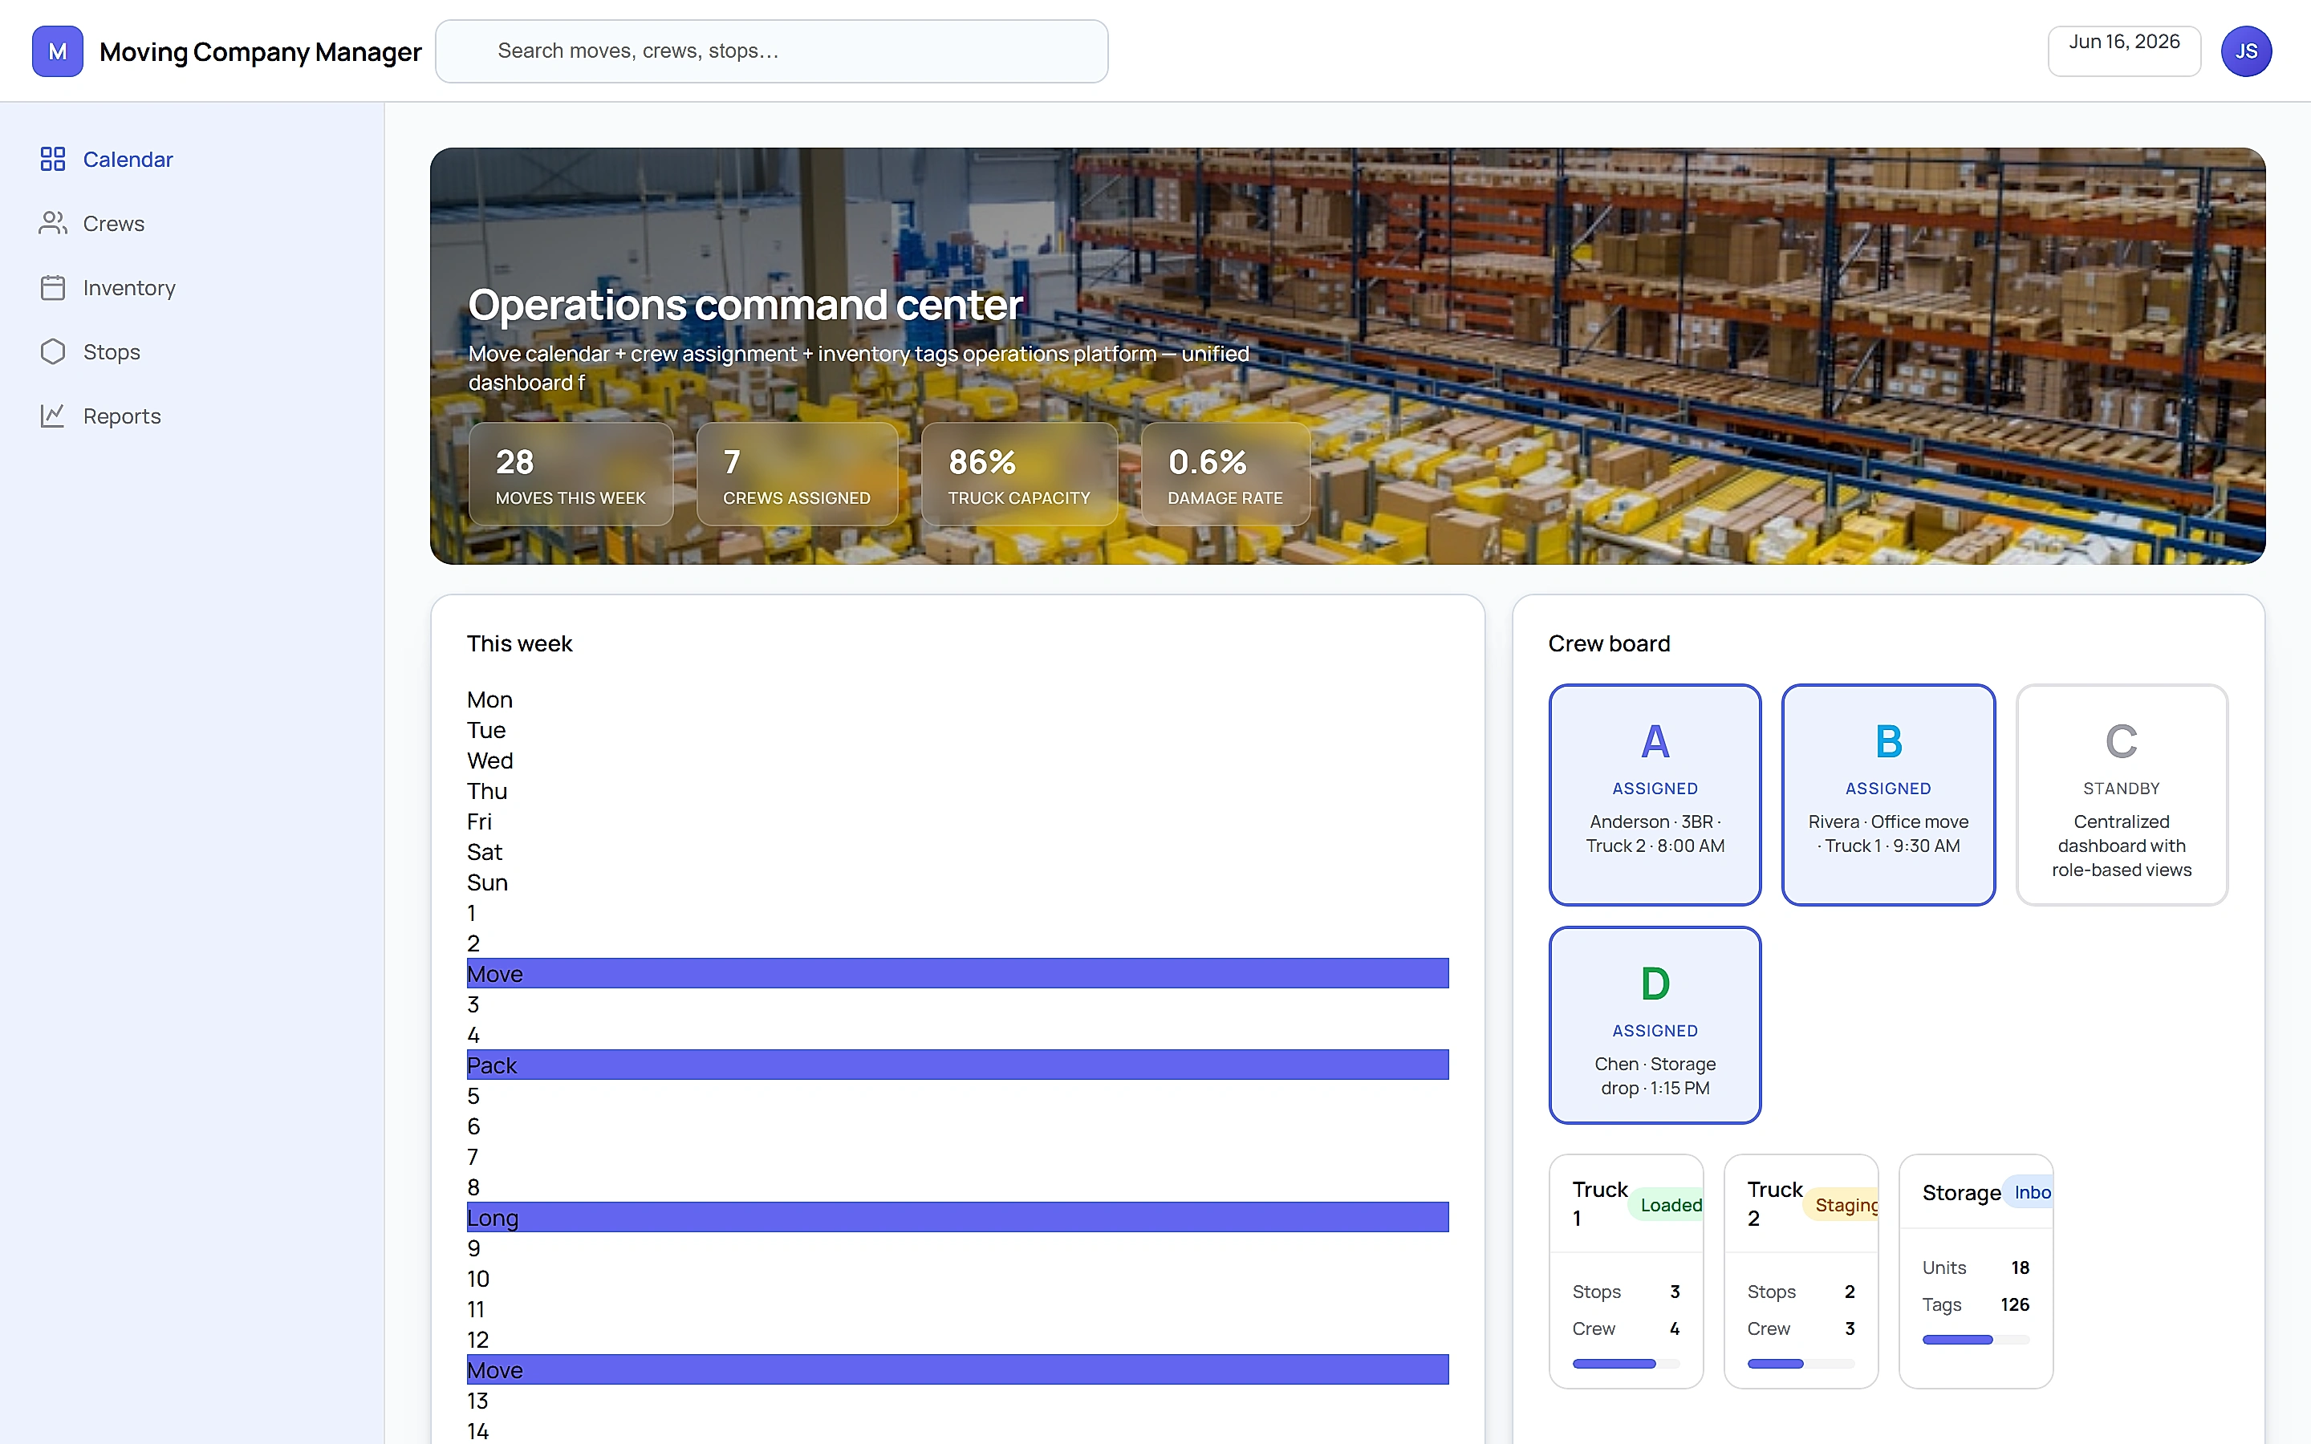
Task: Click the Crews people icon in sidebar
Action: coord(52,224)
